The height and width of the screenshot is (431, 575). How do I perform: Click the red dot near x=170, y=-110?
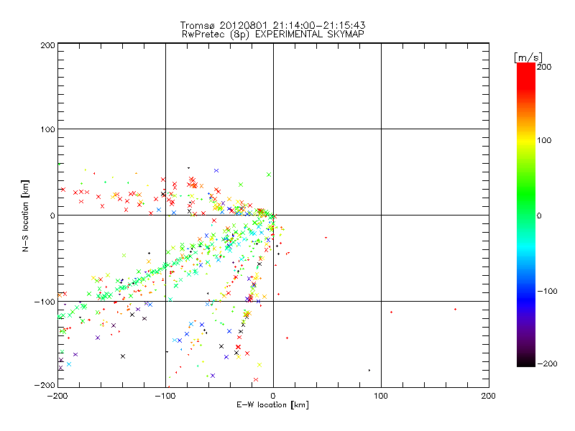click(456, 310)
